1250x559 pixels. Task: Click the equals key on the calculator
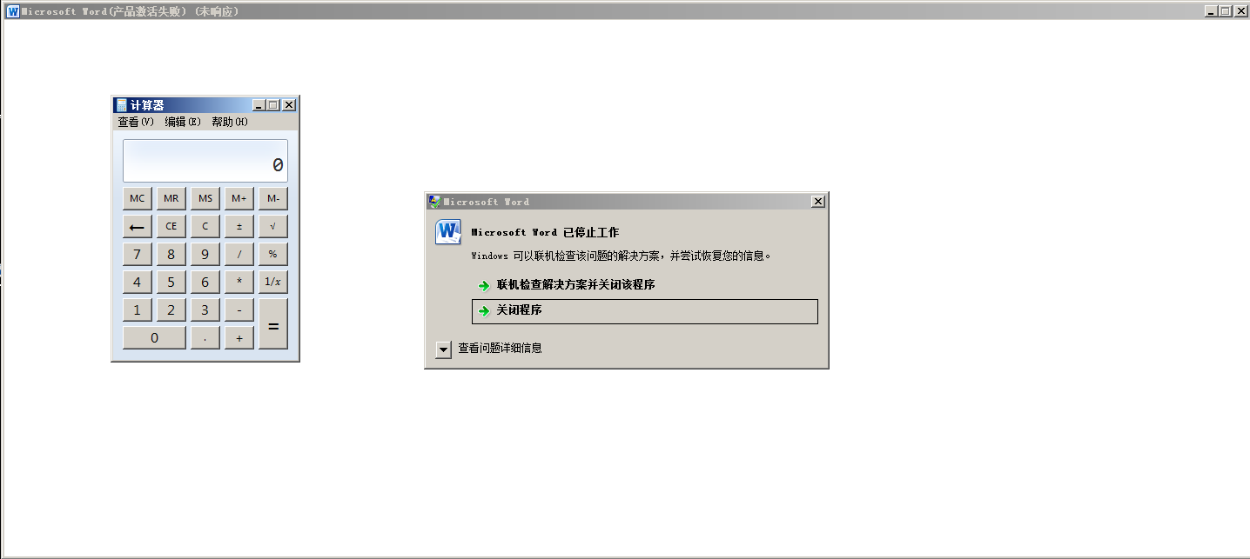(273, 323)
